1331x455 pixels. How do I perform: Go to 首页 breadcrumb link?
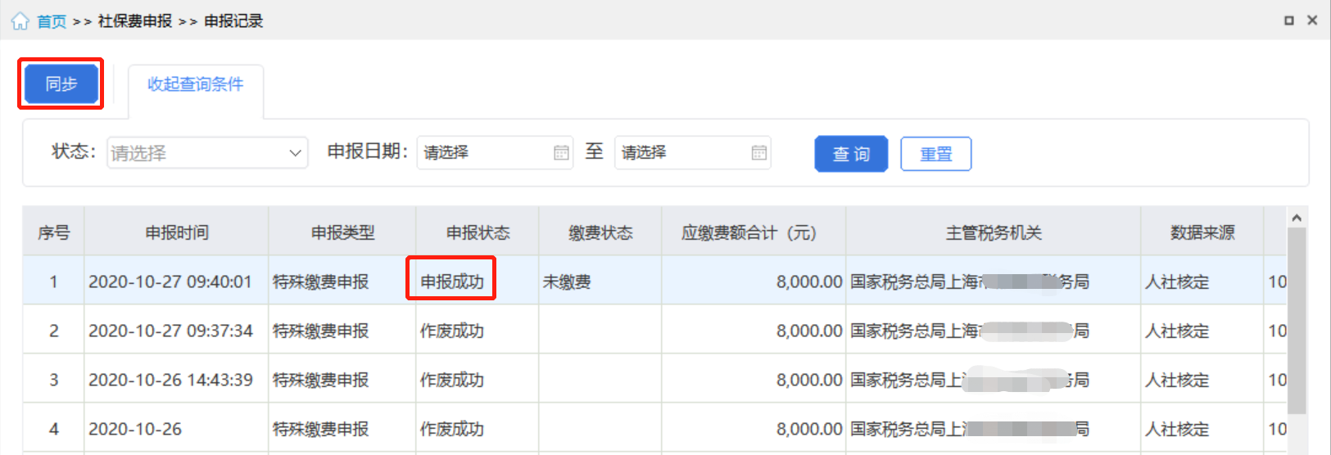52,21
